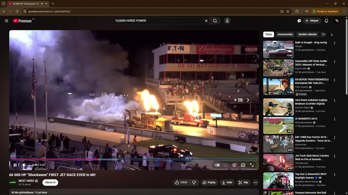Open options for EN BÜYÜK TRAKTÖRÜMÜZLE video
The height and width of the screenshot is (195, 348).
click(335, 80)
